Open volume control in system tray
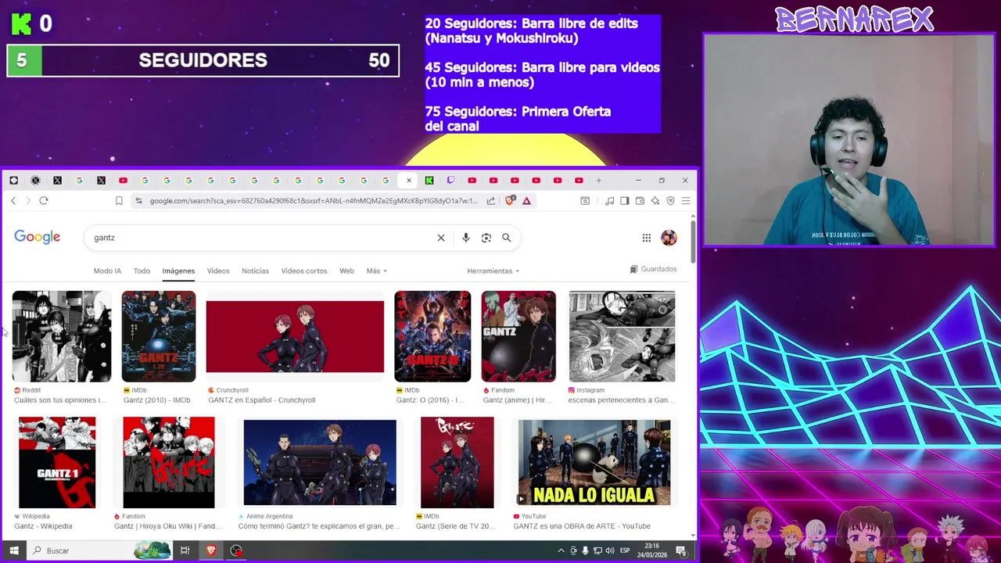The width and height of the screenshot is (1001, 563). tap(609, 550)
